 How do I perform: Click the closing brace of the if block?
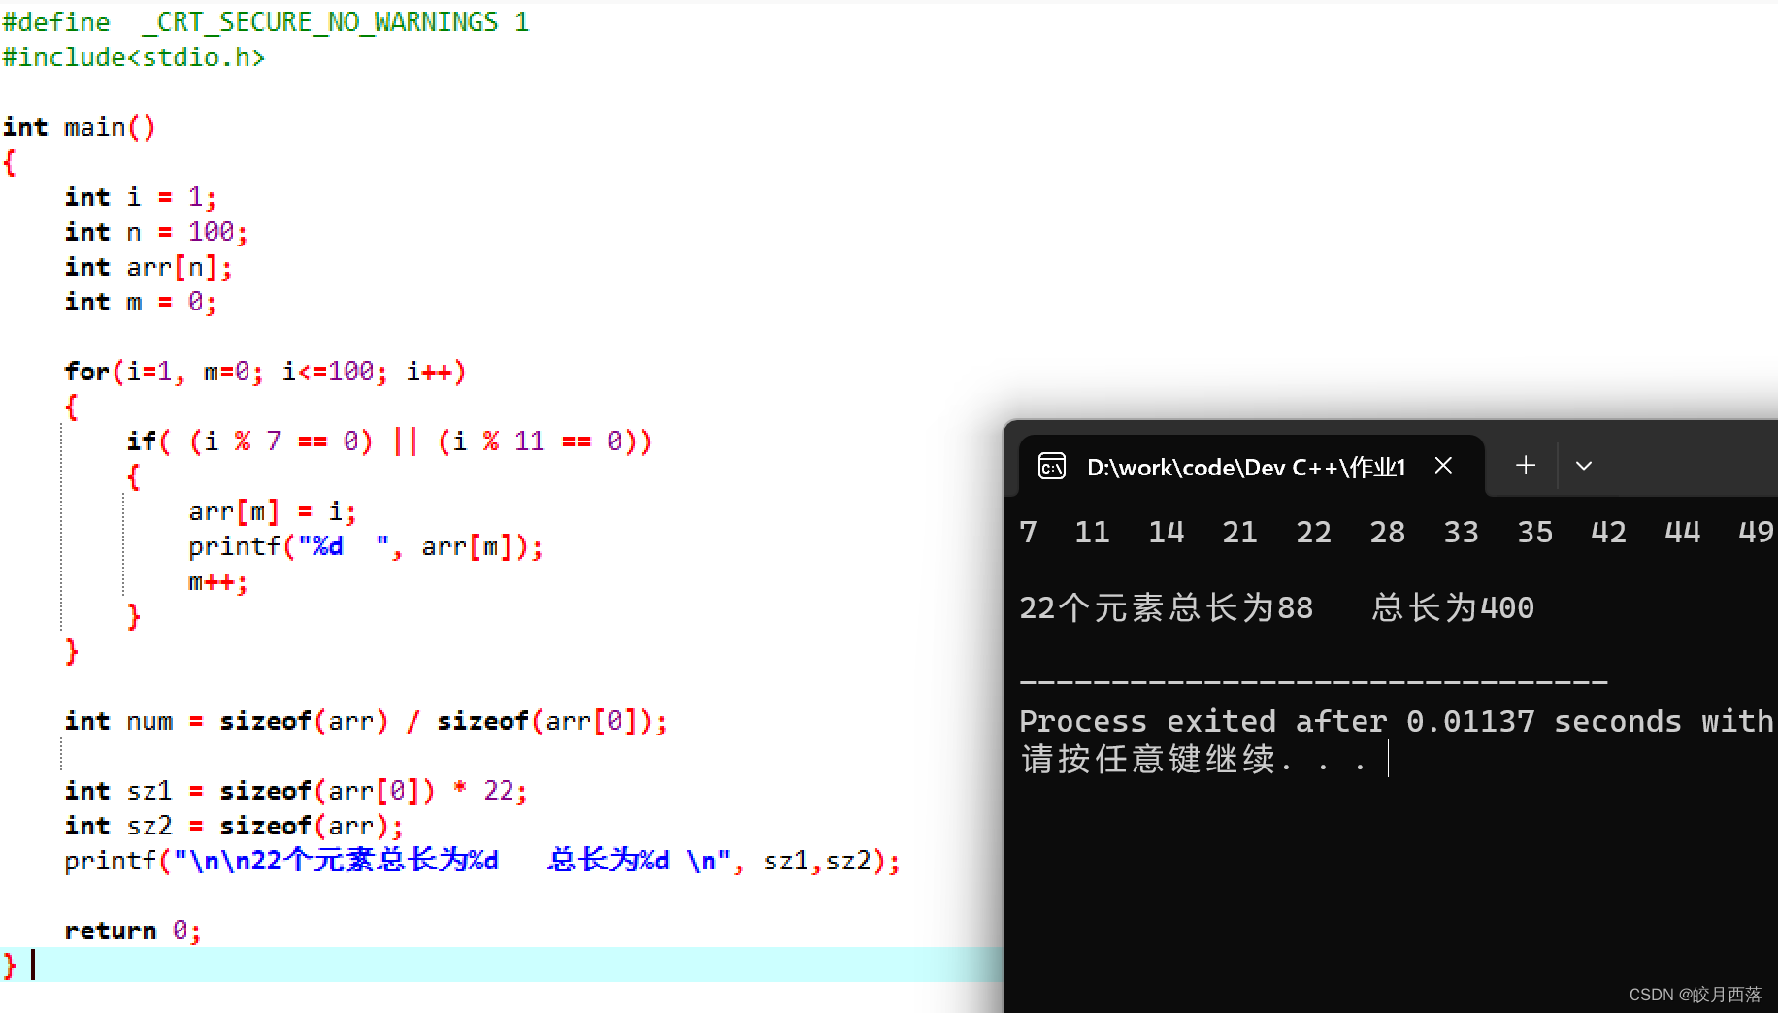[133, 616]
